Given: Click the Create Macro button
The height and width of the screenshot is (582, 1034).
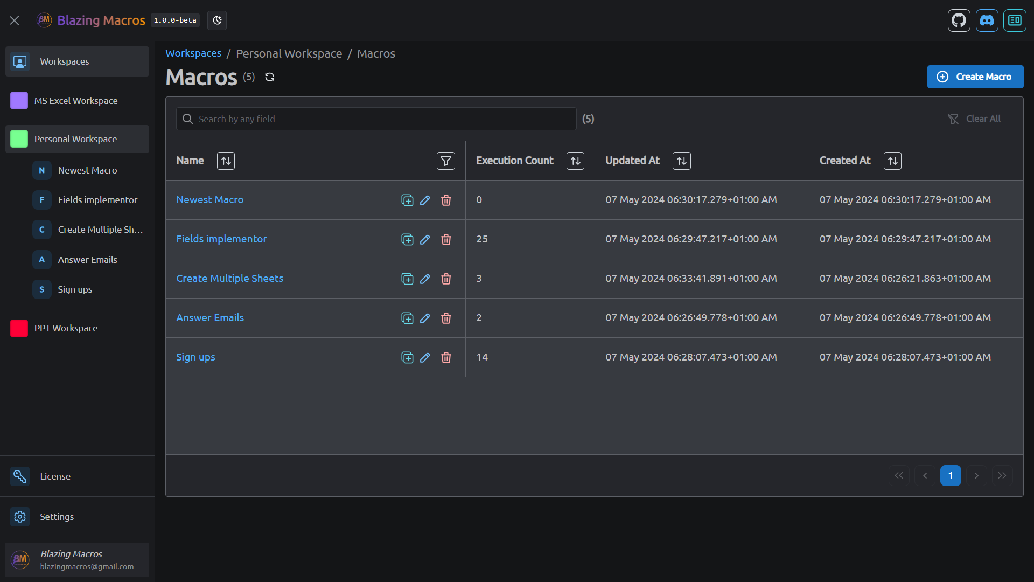Looking at the screenshot, I should 975,77.
